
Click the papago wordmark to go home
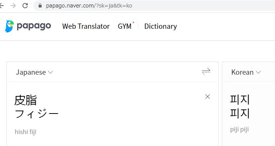pos(34,26)
